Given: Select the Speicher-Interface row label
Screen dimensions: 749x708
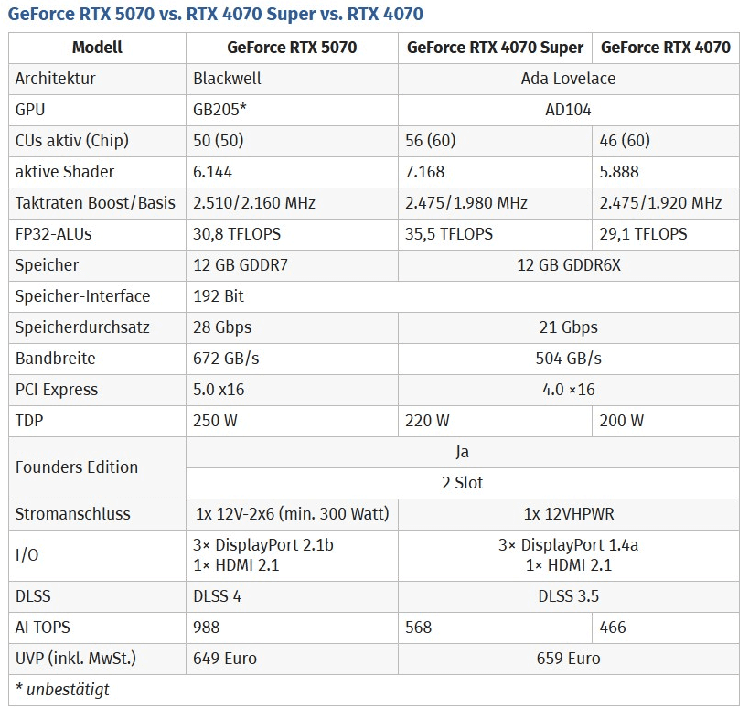Looking at the screenshot, I should [82, 295].
